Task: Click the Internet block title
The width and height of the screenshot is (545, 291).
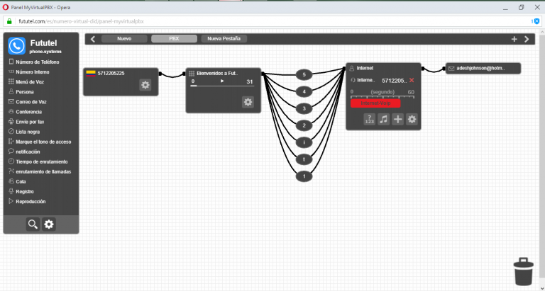Action: point(365,69)
